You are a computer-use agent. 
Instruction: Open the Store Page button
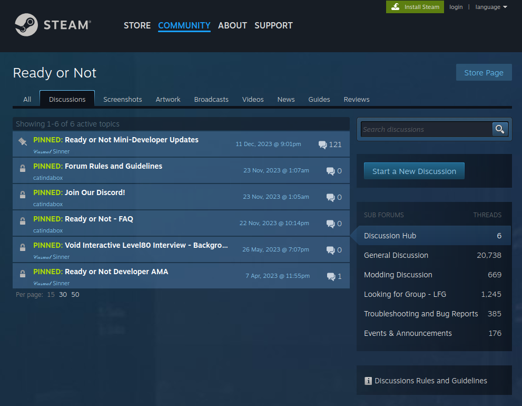(x=484, y=72)
